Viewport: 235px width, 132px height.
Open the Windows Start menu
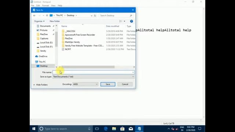click(34, 129)
